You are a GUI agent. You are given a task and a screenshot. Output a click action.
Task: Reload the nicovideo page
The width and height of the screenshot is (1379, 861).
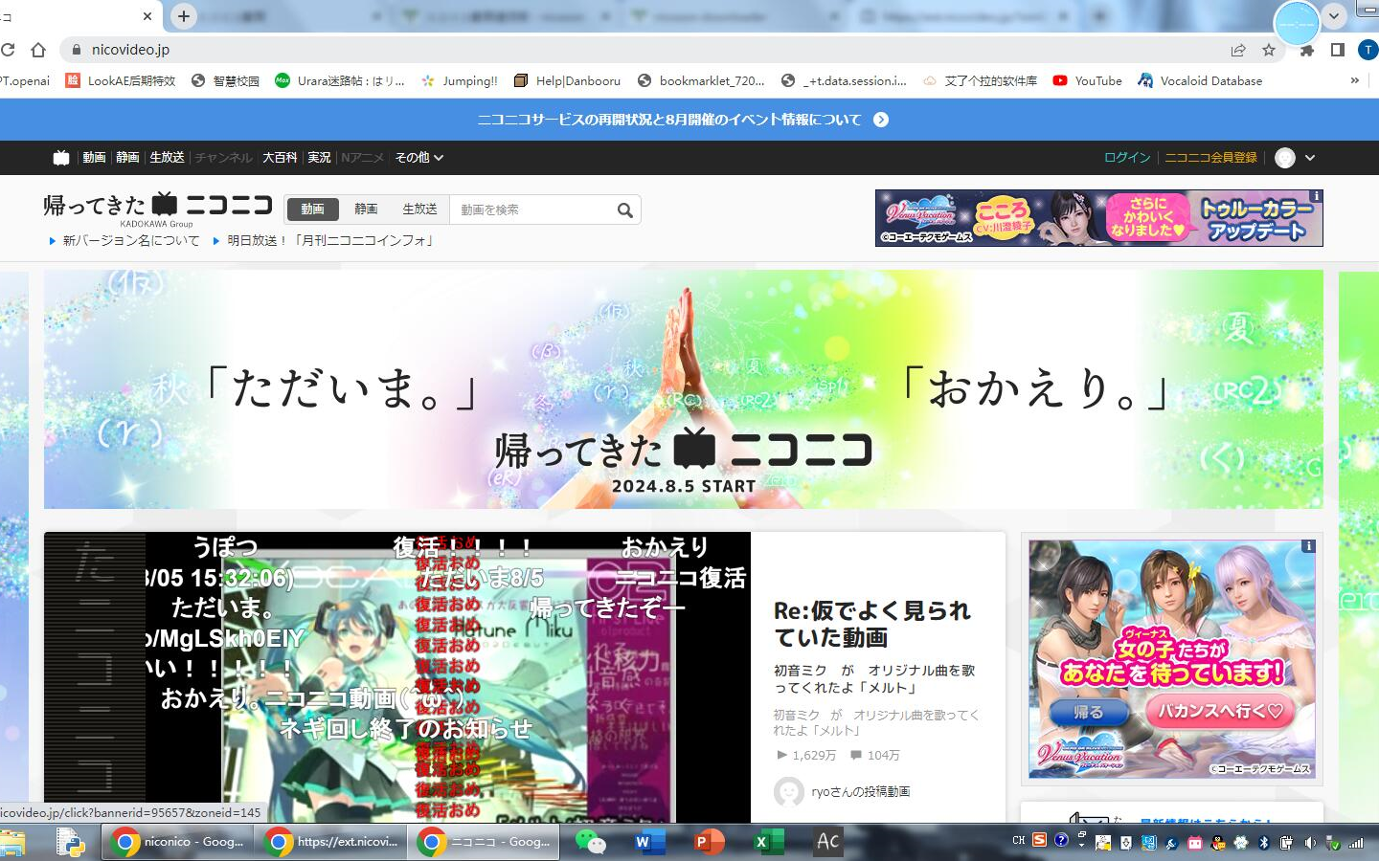pyautogui.click(x=8, y=50)
